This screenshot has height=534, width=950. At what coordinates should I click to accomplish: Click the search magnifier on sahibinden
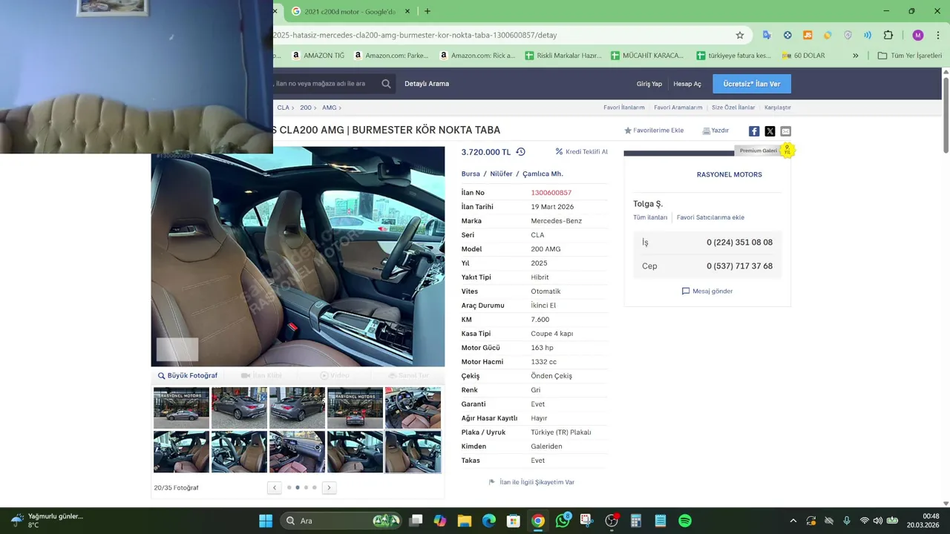click(386, 84)
